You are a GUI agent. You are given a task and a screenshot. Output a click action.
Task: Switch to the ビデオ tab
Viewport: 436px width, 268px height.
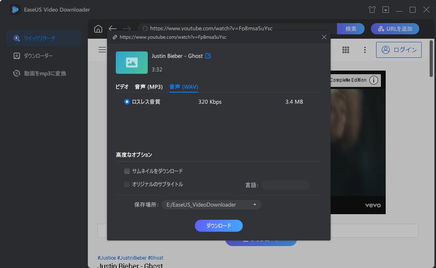pyautogui.click(x=122, y=86)
